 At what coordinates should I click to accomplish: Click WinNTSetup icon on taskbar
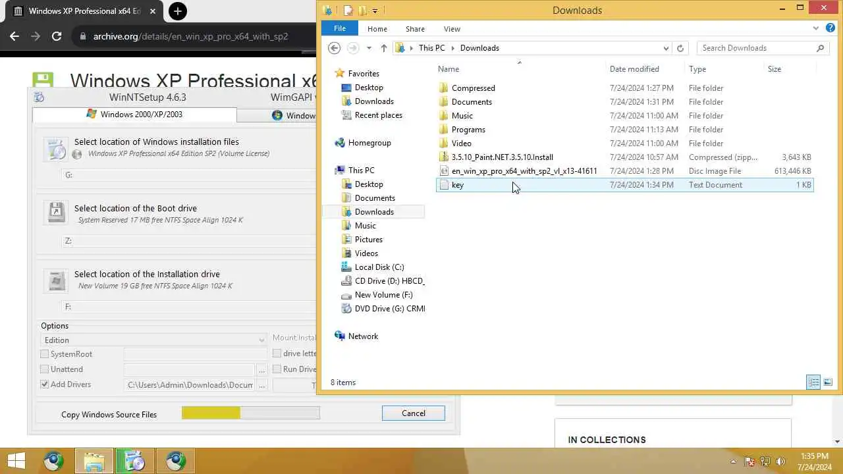tap(135, 461)
